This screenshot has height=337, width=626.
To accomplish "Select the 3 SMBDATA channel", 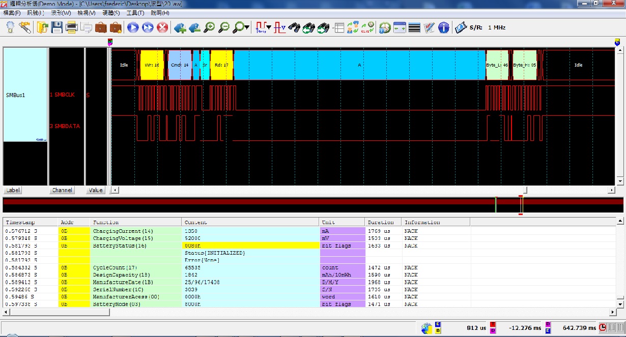I will pyautogui.click(x=65, y=126).
